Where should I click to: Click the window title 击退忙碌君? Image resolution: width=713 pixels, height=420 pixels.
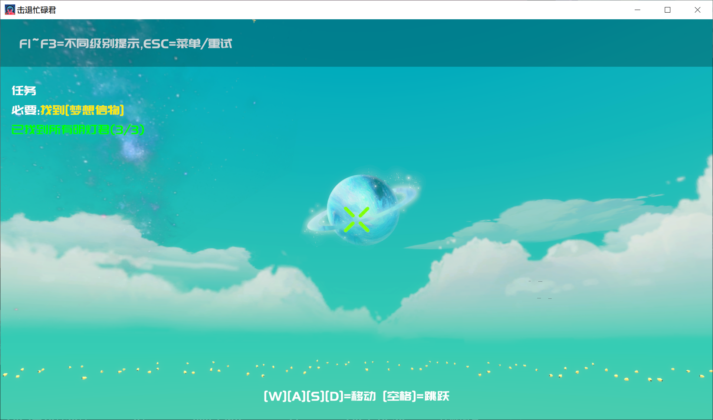(36, 10)
